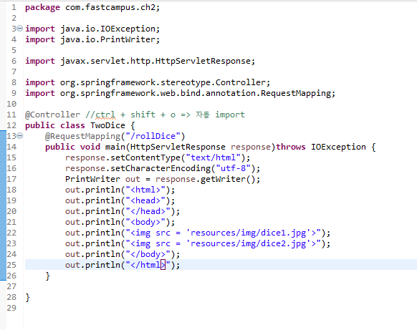Click the "<body>" string on line 21

tap(145, 222)
